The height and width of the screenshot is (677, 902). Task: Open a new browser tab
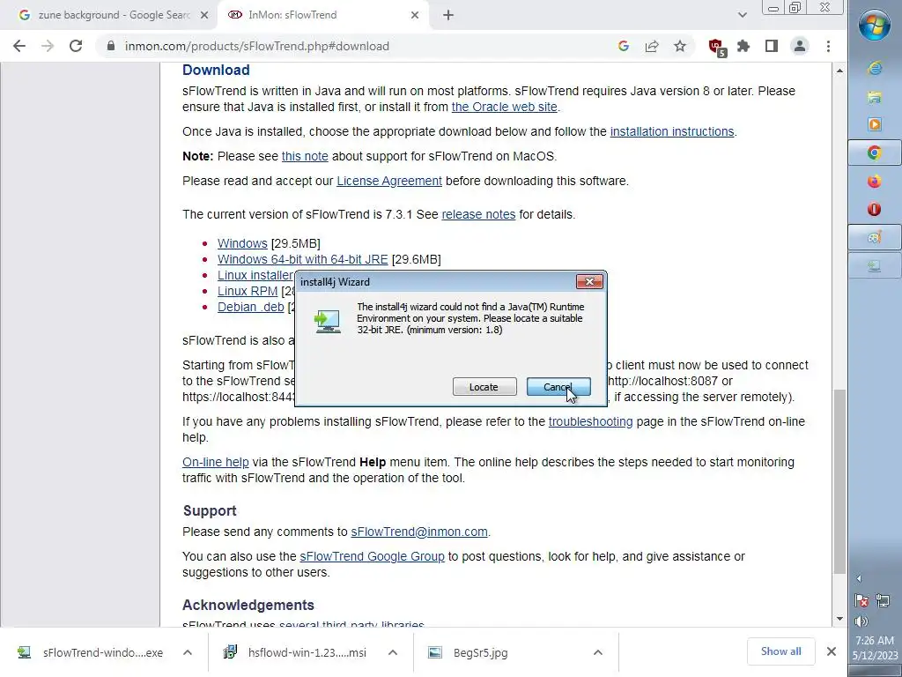448,15
